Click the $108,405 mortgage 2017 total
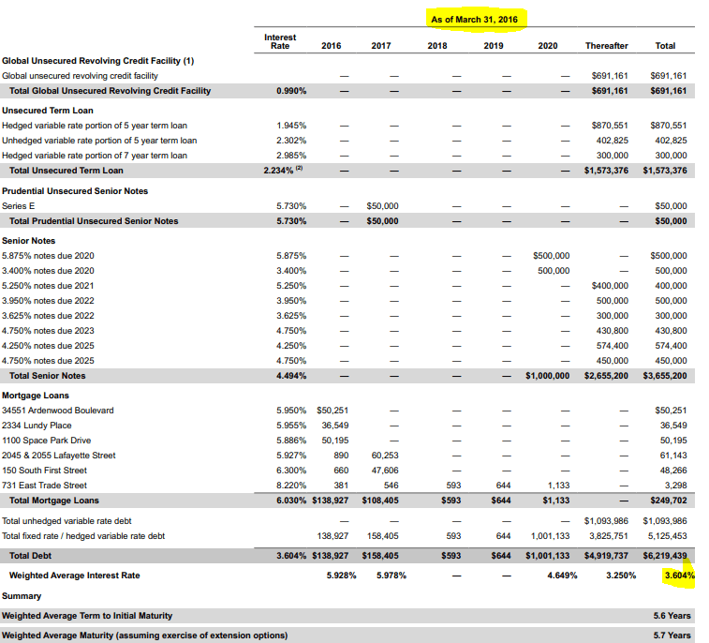This screenshot has width=709, height=643. coord(380,501)
